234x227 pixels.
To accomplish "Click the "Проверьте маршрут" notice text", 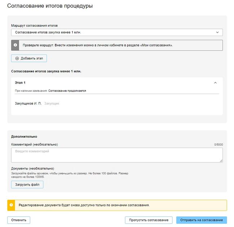I will click(98, 45).
